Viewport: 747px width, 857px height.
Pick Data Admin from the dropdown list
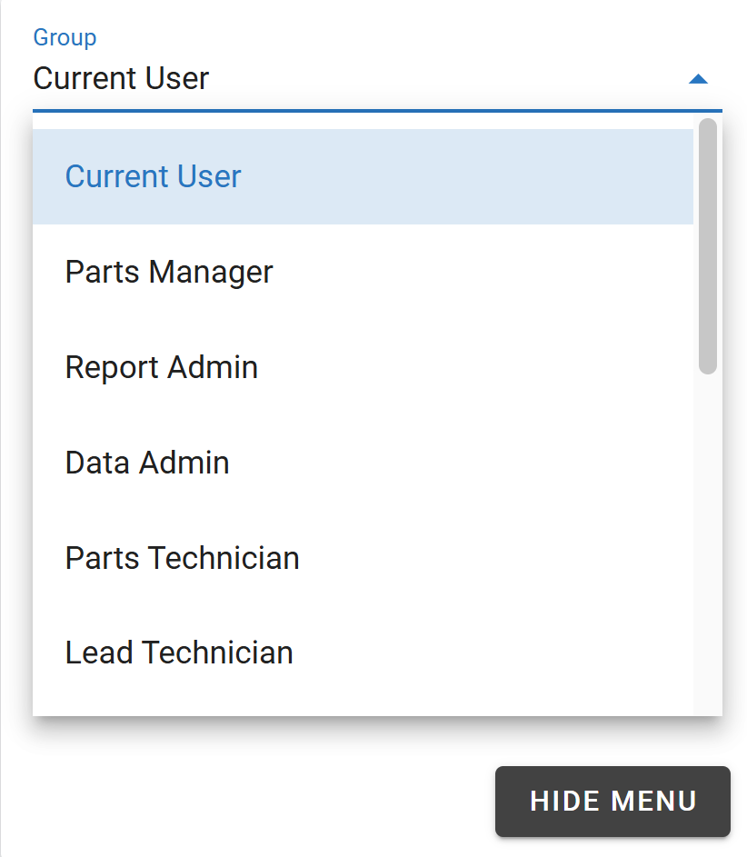pyautogui.click(x=363, y=463)
